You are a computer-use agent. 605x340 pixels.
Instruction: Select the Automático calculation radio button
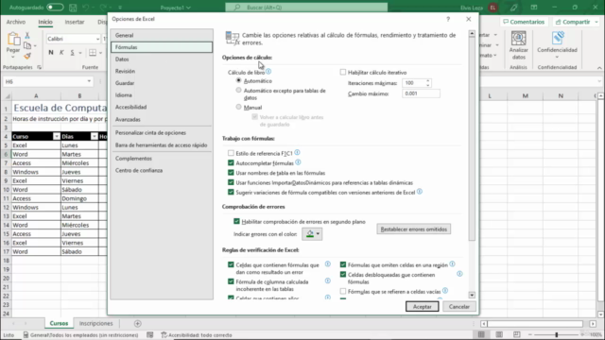(238, 80)
